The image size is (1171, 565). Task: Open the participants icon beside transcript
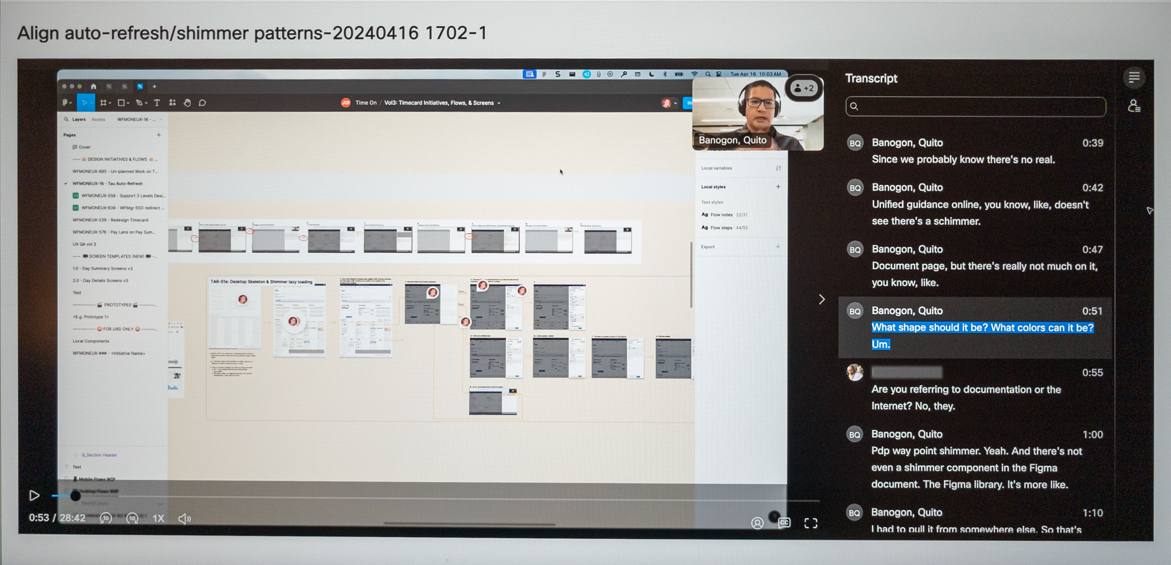[1134, 106]
